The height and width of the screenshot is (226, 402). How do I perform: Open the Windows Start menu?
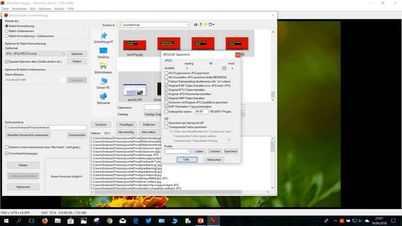[x=6, y=220]
